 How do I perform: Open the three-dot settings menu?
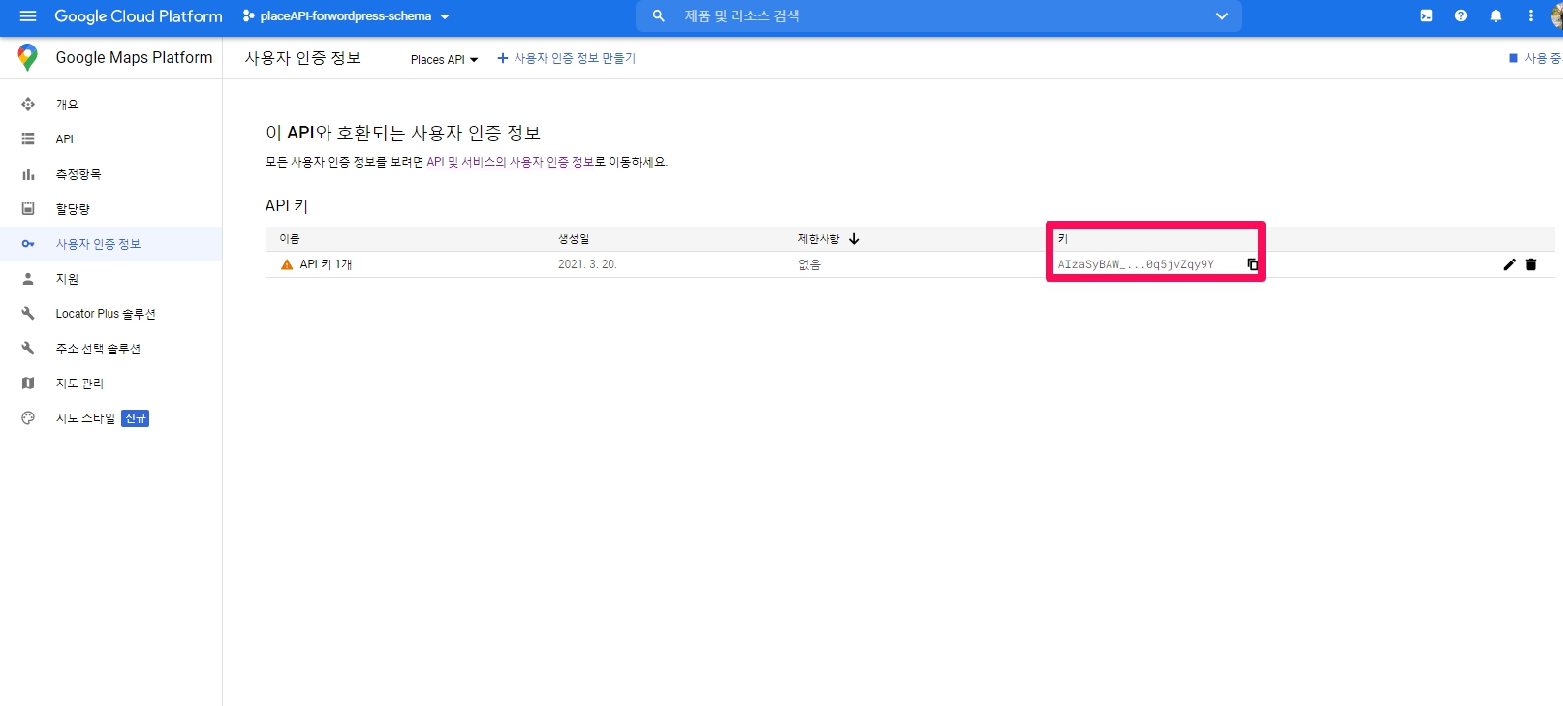(x=1531, y=15)
